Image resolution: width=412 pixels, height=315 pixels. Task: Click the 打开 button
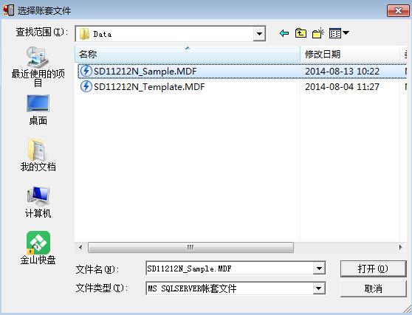click(373, 269)
